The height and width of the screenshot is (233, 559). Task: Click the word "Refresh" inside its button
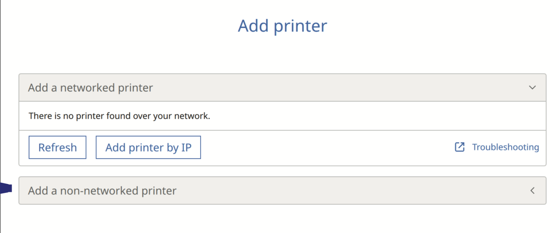click(x=57, y=147)
